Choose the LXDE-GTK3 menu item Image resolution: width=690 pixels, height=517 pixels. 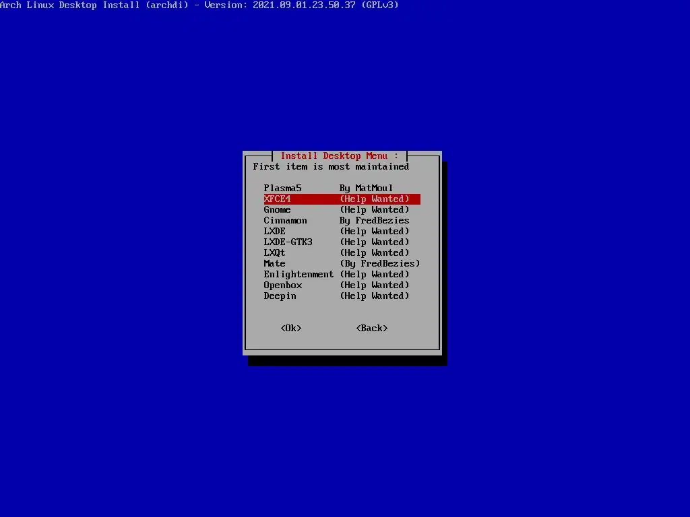342,242
